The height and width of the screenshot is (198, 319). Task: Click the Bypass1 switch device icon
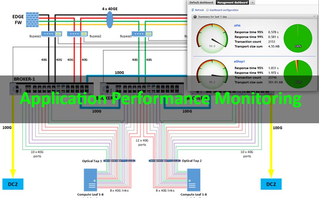52,34
